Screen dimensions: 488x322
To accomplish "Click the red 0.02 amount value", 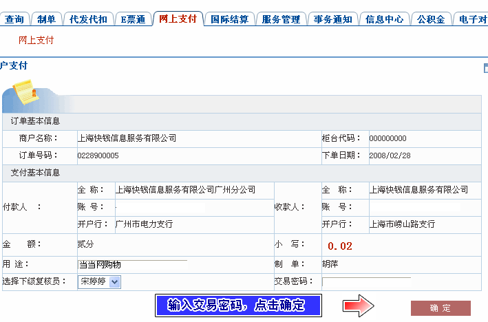I will [339, 246].
